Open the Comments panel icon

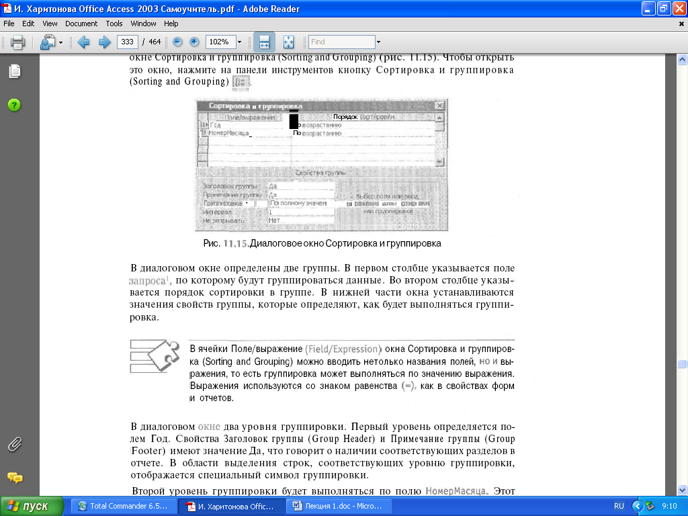tap(15, 478)
